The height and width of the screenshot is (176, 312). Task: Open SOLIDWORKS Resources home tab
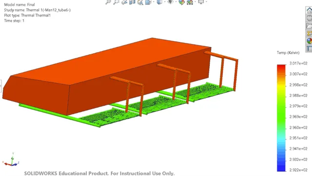point(309,10)
